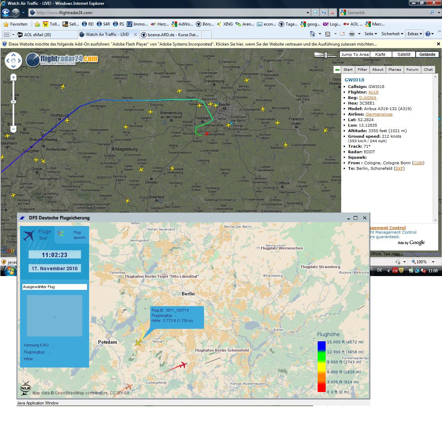
Task: Switch to the AOL eMail (20) tab
Action: point(47,35)
